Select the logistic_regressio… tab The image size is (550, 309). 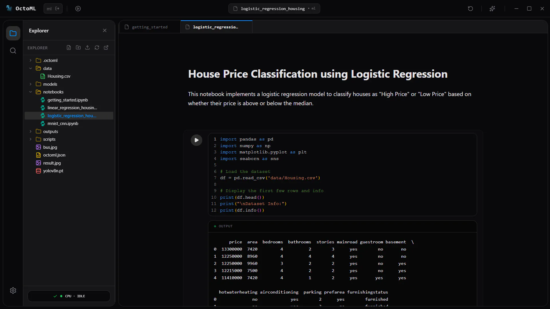pyautogui.click(x=216, y=27)
